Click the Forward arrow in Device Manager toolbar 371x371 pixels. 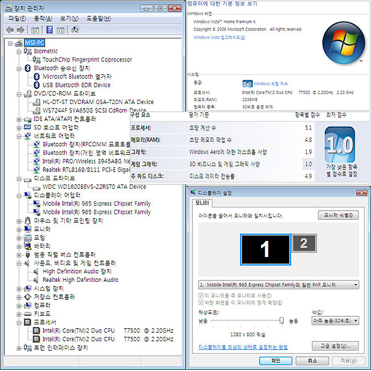20,30
